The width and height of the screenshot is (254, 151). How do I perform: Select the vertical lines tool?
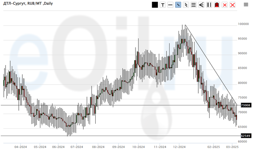(x=209, y=5)
